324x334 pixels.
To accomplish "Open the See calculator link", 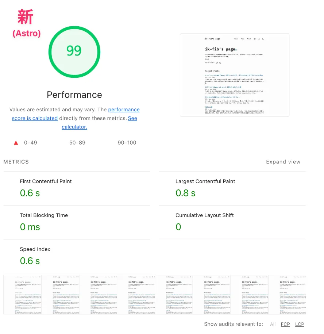I will (x=99, y=123).
